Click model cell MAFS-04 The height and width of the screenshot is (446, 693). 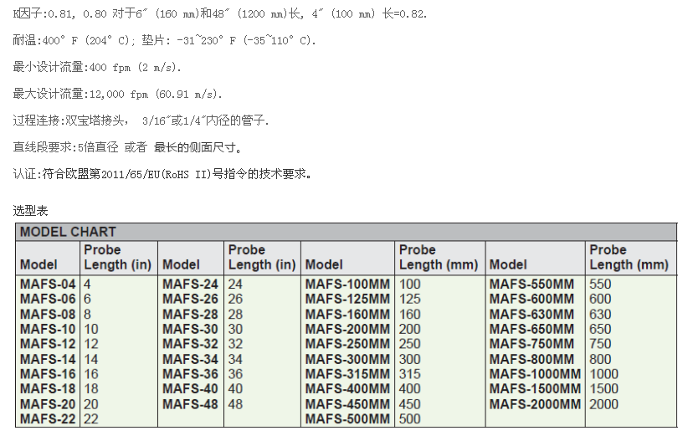click(x=48, y=285)
